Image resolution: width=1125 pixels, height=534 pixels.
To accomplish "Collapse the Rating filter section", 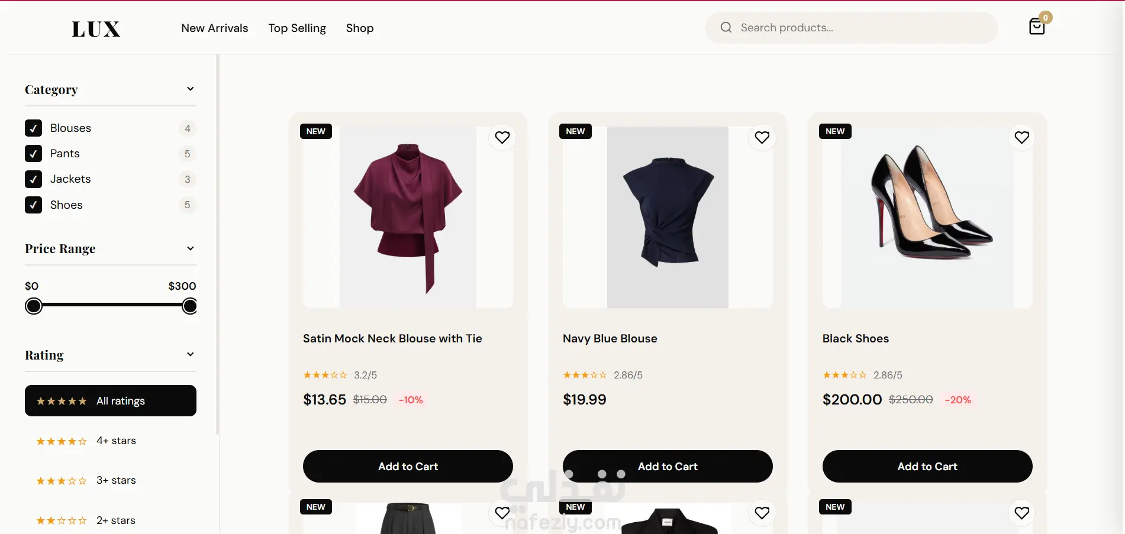I will (191, 354).
